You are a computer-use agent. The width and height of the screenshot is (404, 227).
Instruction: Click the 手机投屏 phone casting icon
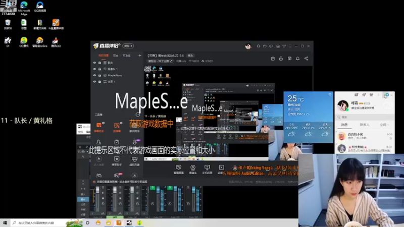[207, 169]
